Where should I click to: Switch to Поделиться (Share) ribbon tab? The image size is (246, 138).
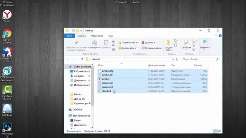[x=97, y=36]
